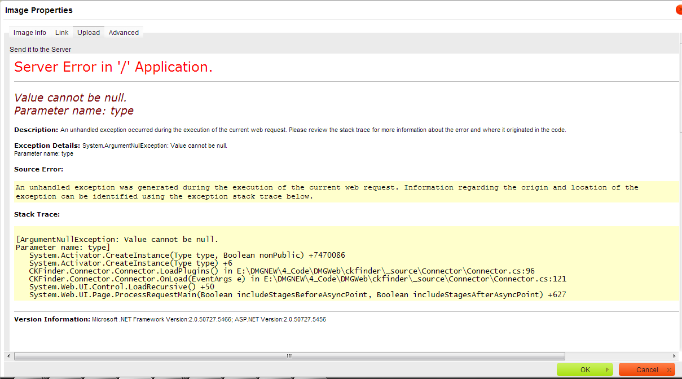Click the red close circle at top right

(678, 9)
